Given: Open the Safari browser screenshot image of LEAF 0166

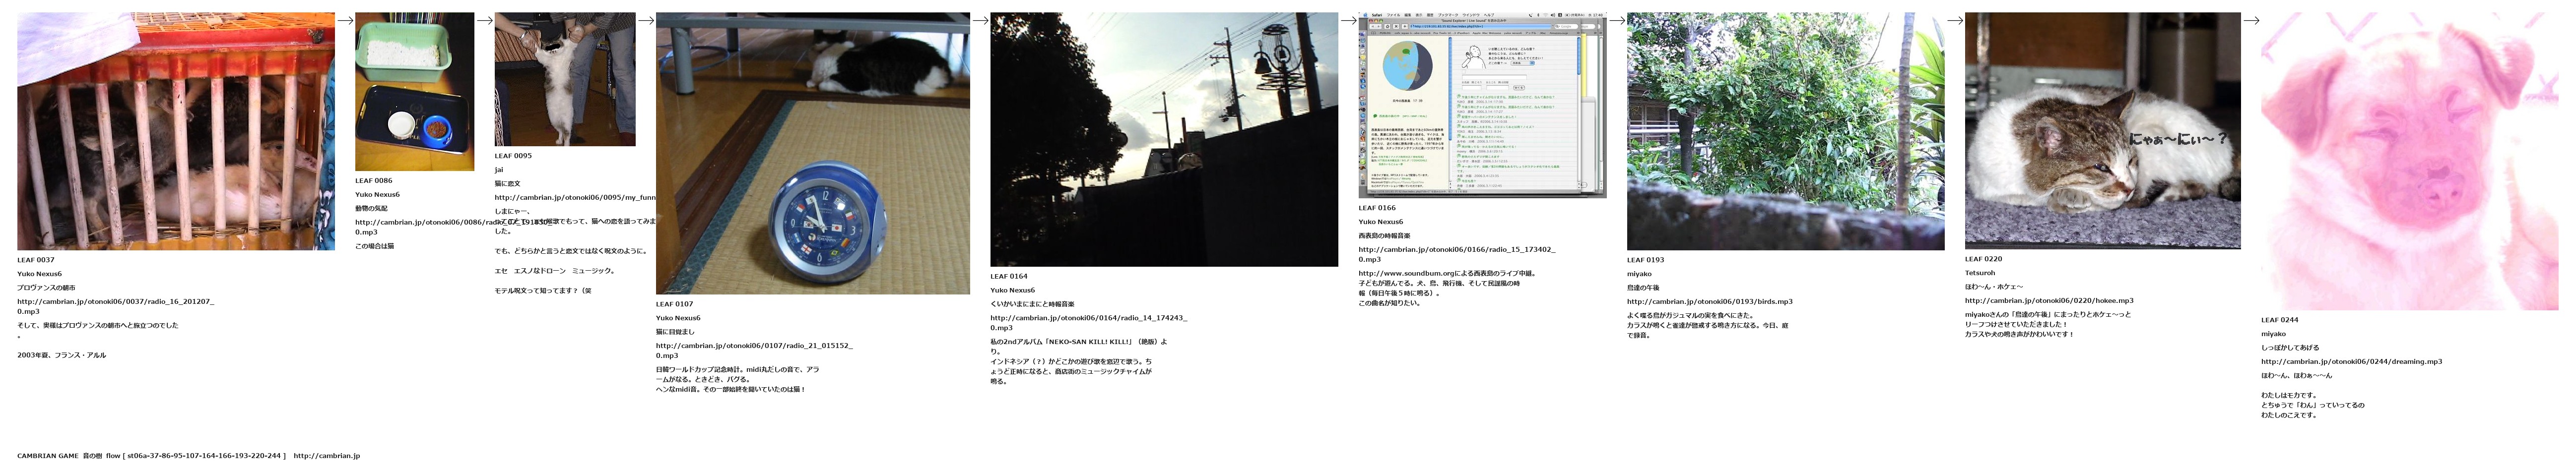Looking at the screenshot, I should 1482,105.
